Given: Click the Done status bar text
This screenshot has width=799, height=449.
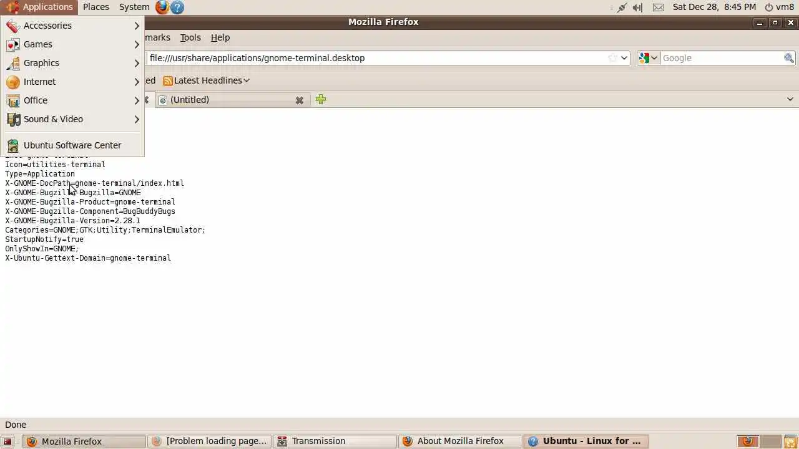Looking at the screenshot, I should (x=16, y=425).
